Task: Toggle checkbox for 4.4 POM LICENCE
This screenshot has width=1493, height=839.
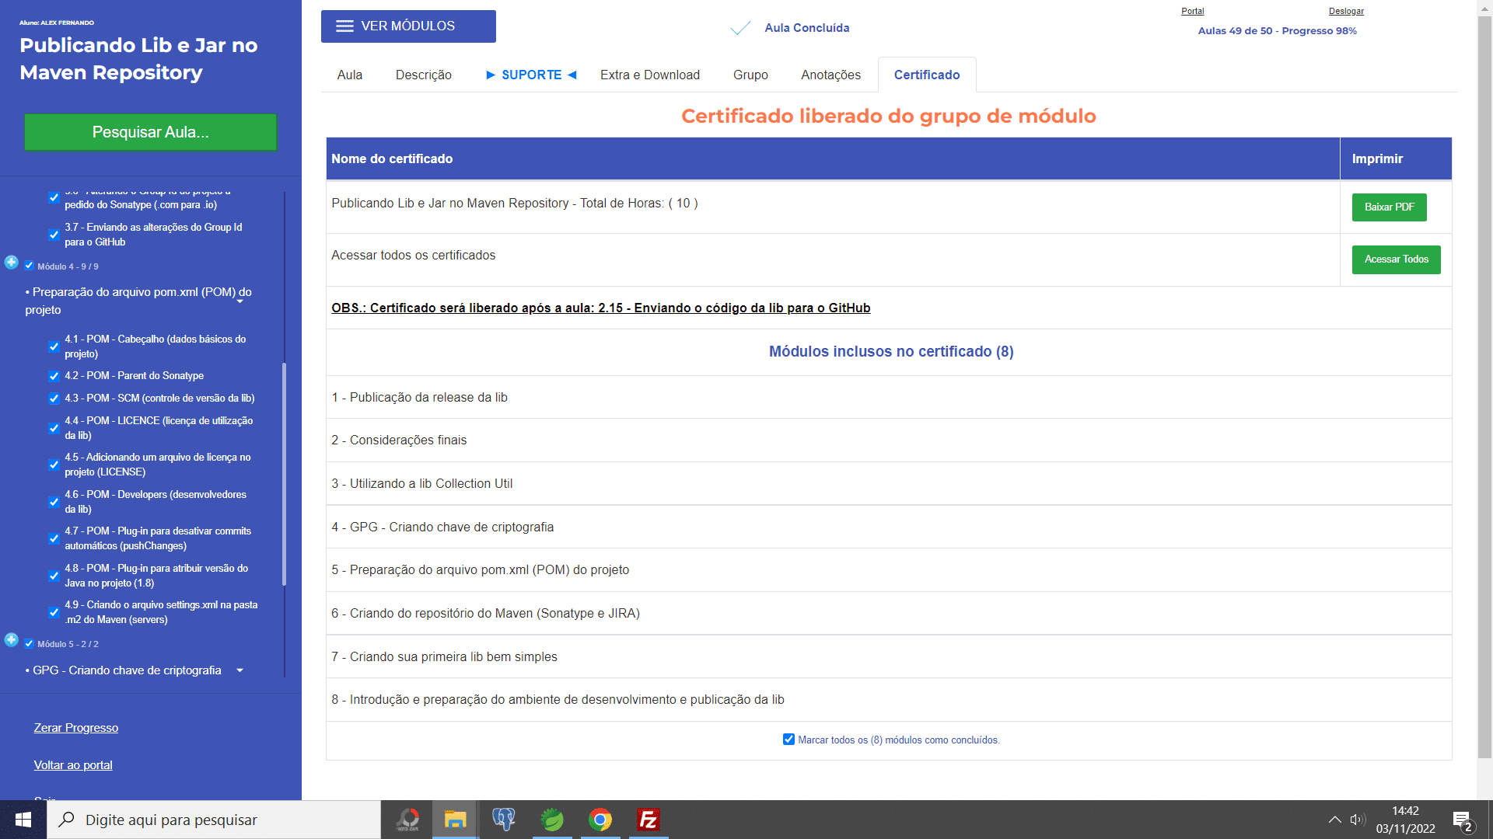Action: [x=54, y=428]
